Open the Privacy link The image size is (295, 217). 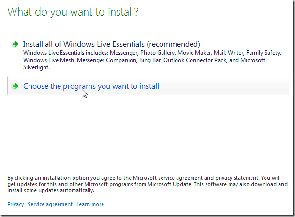15,205
